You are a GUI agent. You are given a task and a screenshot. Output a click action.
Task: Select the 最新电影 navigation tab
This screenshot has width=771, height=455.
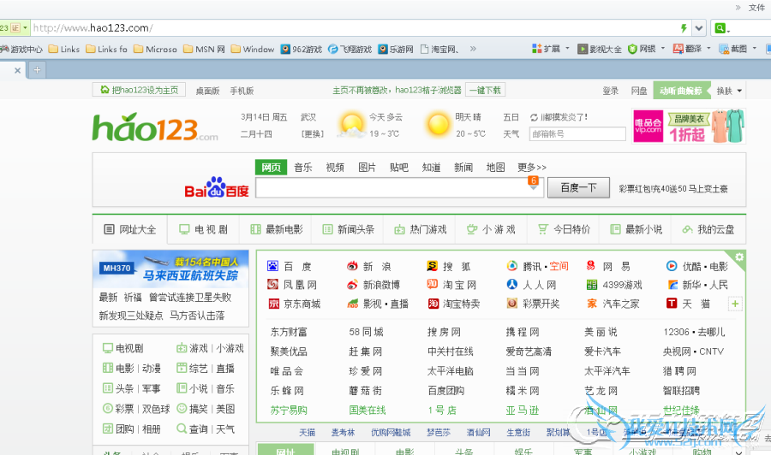coord(276,229)
